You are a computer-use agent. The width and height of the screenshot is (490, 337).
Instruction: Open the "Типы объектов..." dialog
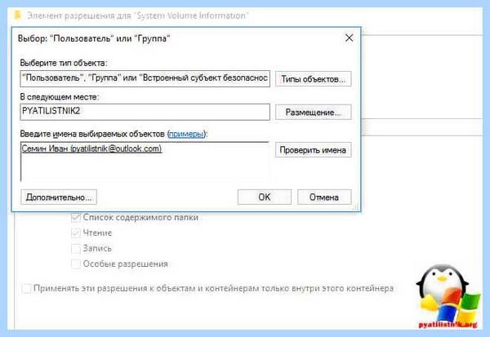[x=313, y=79]
